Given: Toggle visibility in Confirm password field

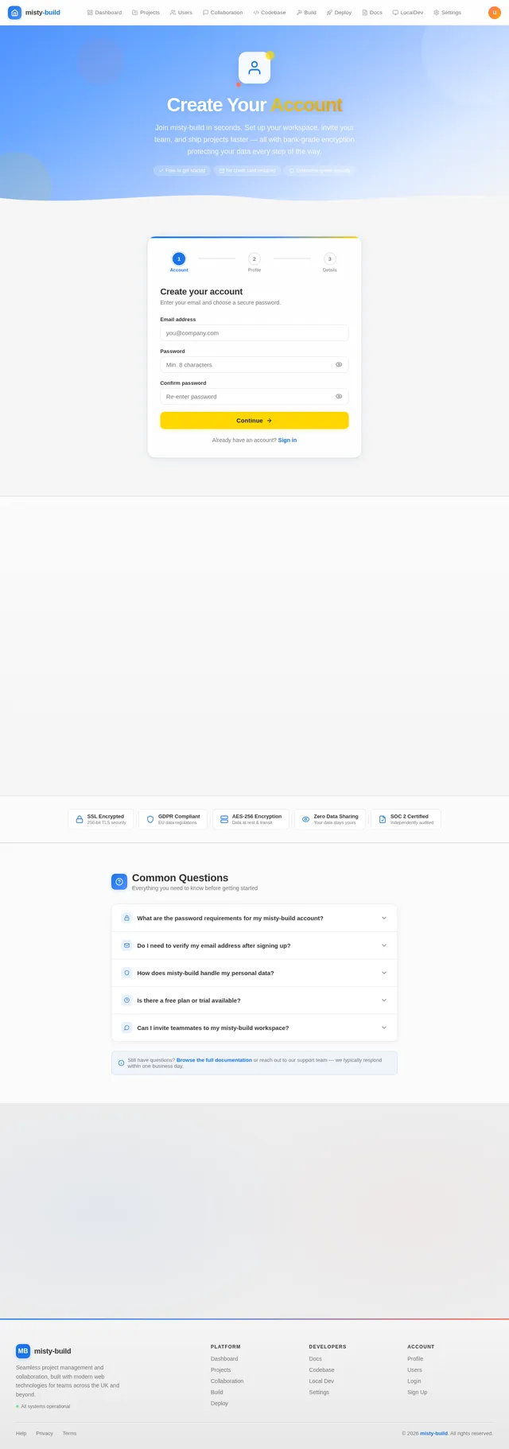Looking at the screenshot, I should 339,397.
